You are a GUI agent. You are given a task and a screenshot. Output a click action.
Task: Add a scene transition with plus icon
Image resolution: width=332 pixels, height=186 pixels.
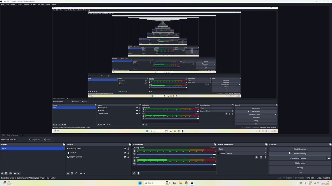pyautogui.click(x=256, y=157)
